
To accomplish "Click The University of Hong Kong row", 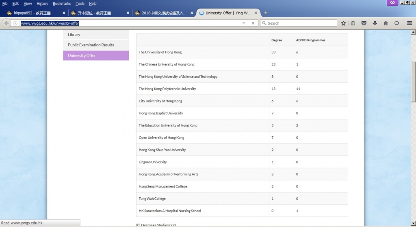I will (x=242, y=52).
